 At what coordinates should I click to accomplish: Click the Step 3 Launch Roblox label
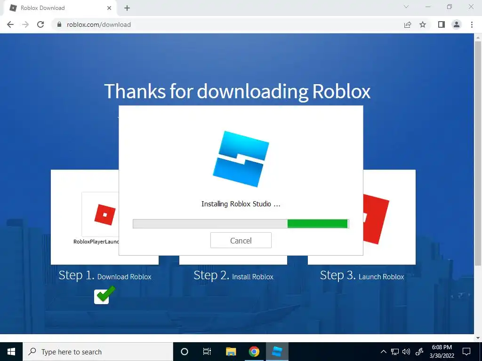362,275
